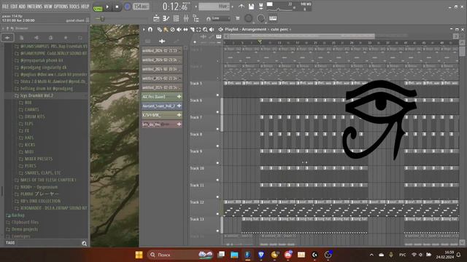The width and height of the screenshot is (467, 262).
Task: Click the song time display
Action: point(177,7)
